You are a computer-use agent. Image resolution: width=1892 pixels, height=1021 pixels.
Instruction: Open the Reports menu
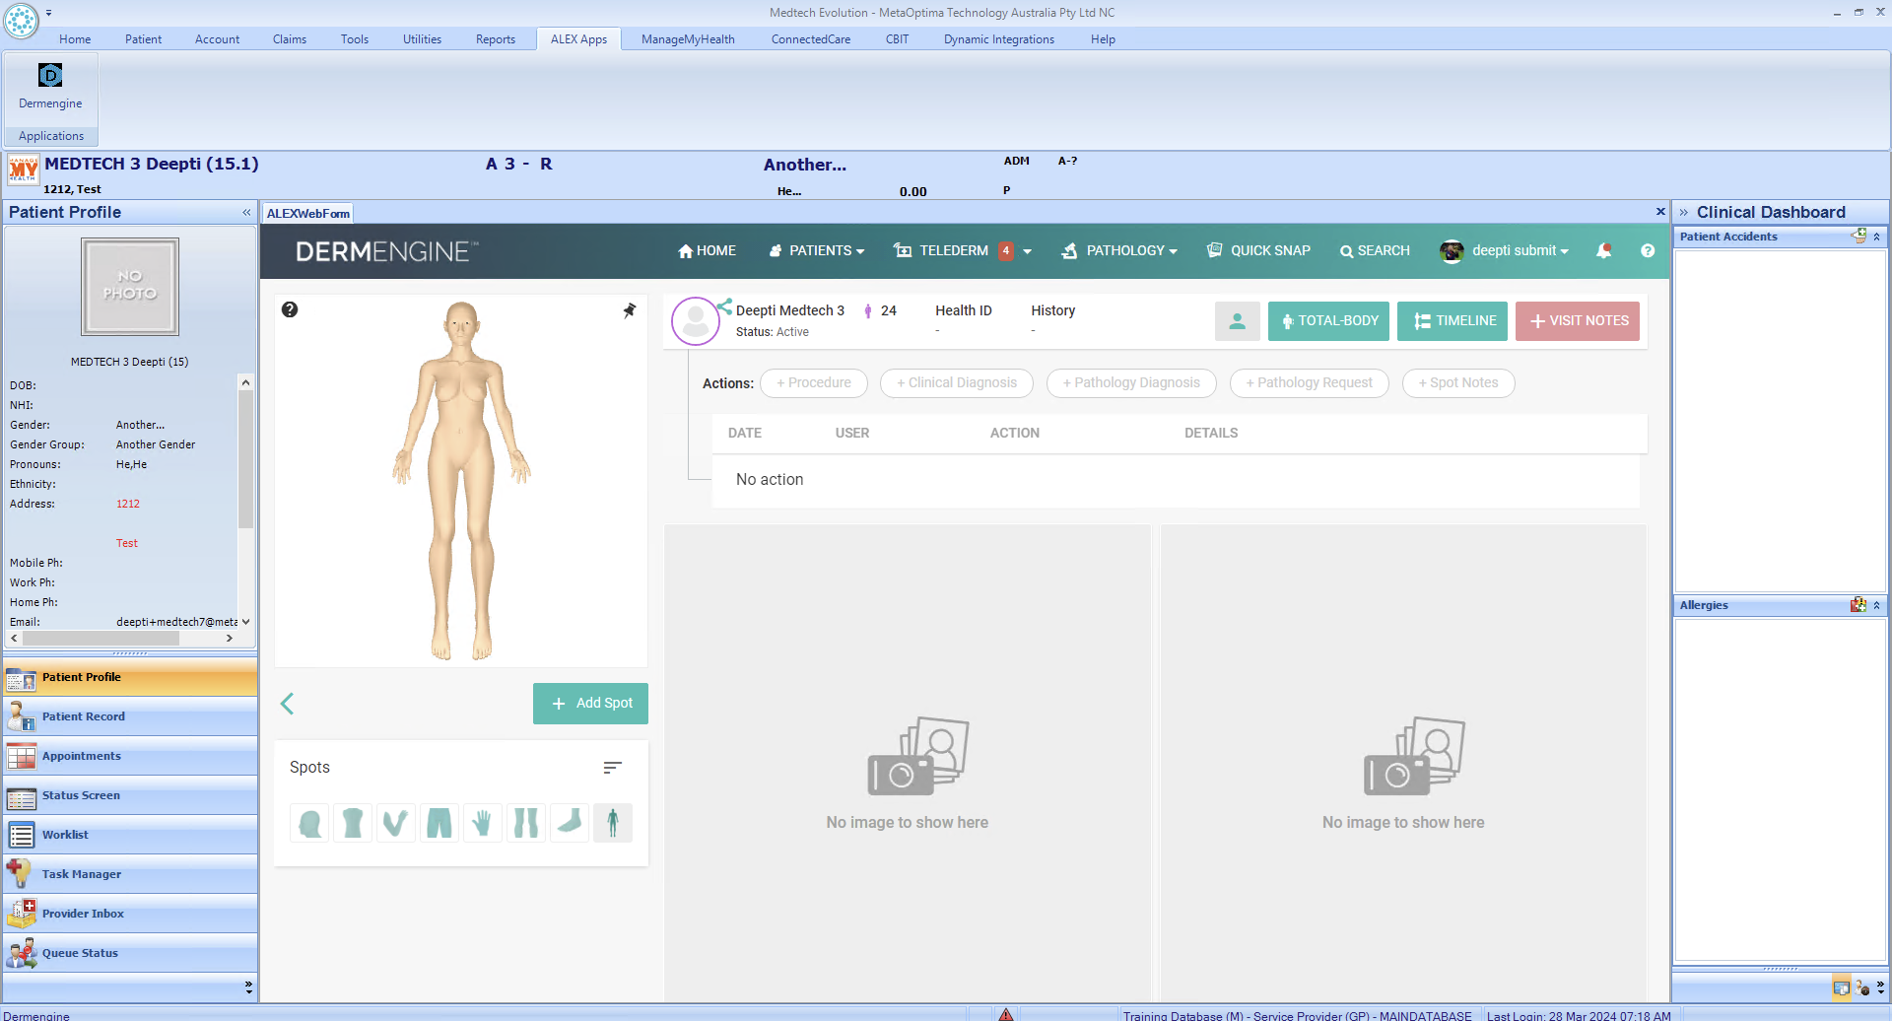[x=496, y=39]
